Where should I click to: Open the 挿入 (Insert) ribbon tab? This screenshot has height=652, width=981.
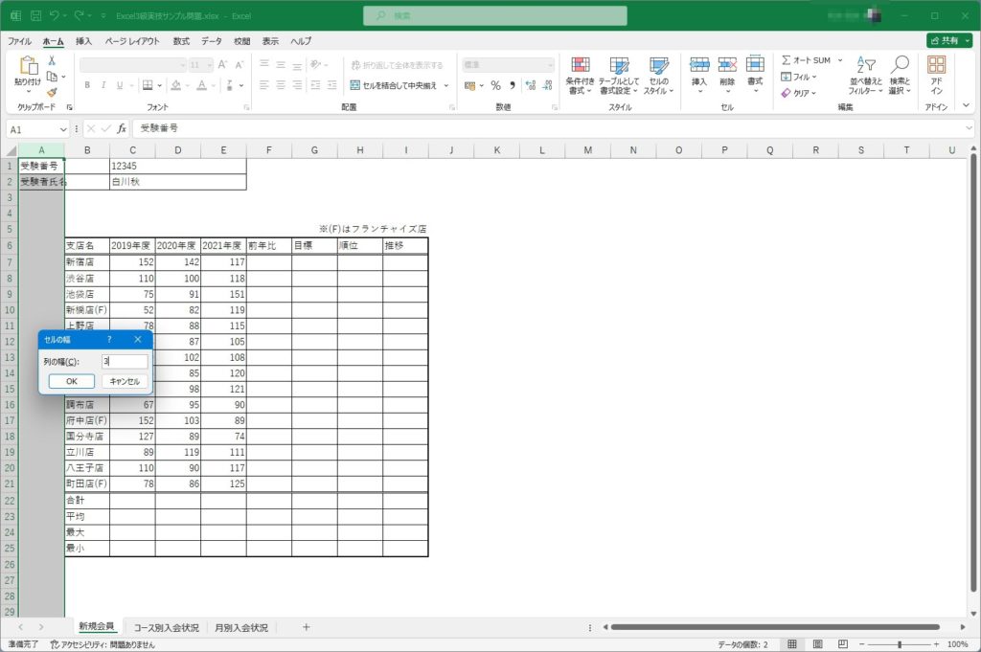[84, 41]
